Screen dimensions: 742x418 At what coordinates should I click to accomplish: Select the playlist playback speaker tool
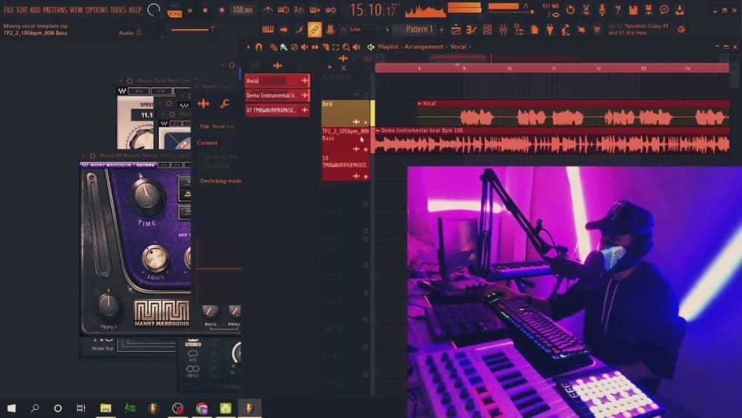pyautogui.click(x=356, y=47)
